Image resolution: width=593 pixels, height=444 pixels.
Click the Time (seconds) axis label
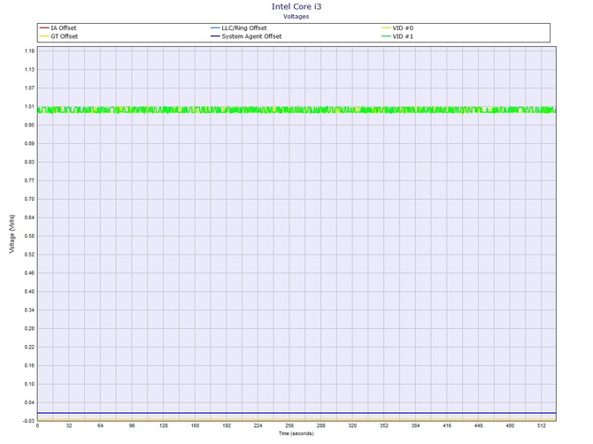[x=296, y=433]
